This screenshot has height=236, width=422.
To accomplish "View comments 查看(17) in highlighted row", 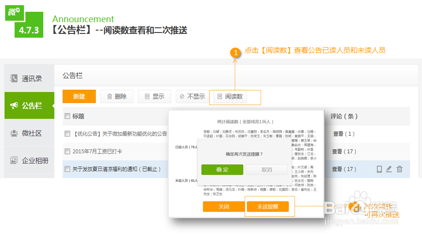I will pyautogui.click(x=344, y=169).
